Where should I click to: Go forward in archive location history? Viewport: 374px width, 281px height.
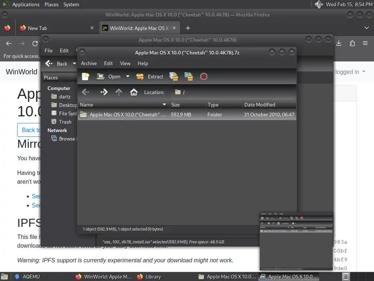(104, 92)
